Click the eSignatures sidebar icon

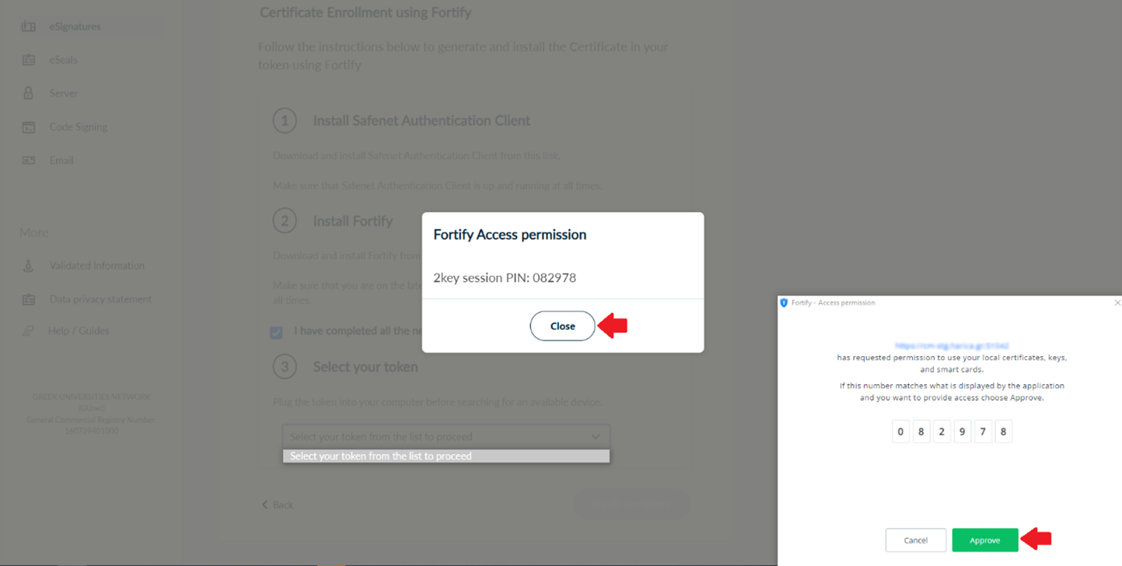(29, 26)
